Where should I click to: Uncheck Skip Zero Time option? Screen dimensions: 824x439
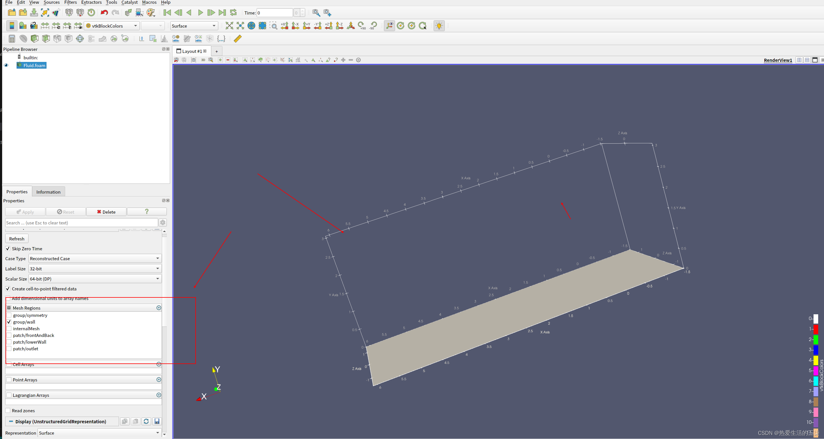(x=8, y=249)
